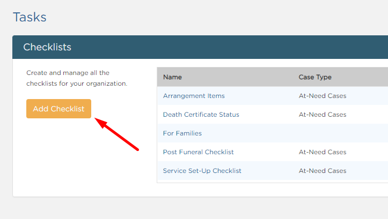Screen dimensions: 388x219
Task: Click the Tasks page heading
Action: [x=30, y=17]
